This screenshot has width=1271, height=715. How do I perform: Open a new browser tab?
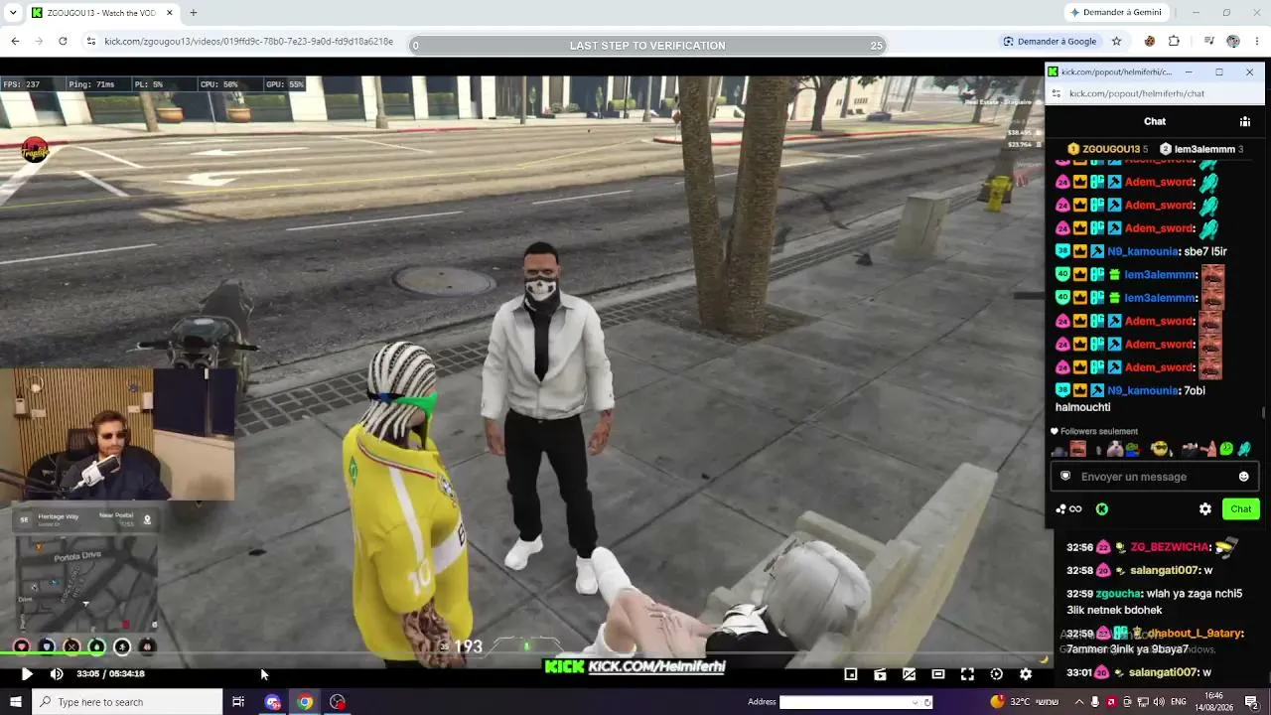193,13
